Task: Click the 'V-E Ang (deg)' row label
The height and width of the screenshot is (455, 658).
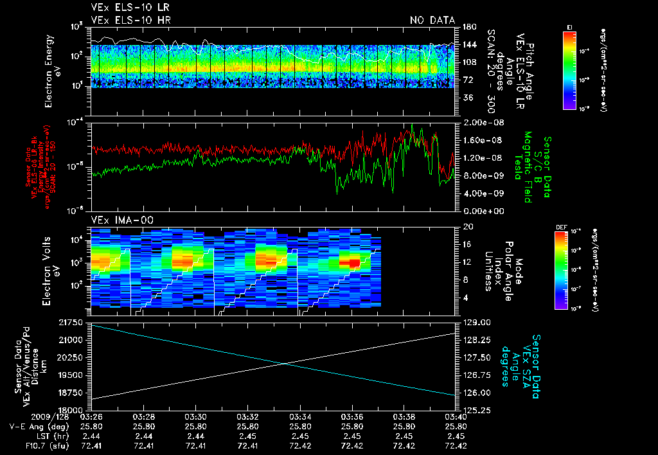Action: coord(39,427)
